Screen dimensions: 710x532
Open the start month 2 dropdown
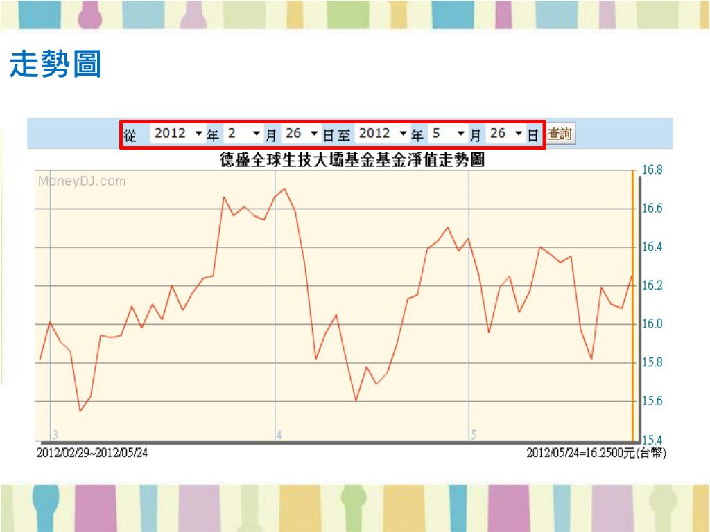tap(243, 134)
